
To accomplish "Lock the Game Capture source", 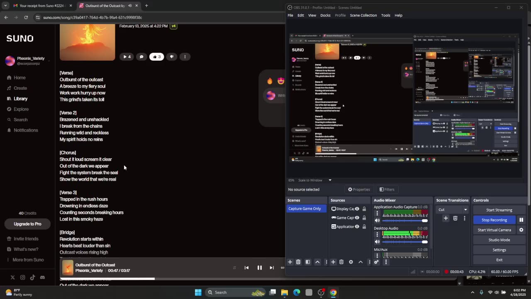I will (x=364, y=218).
